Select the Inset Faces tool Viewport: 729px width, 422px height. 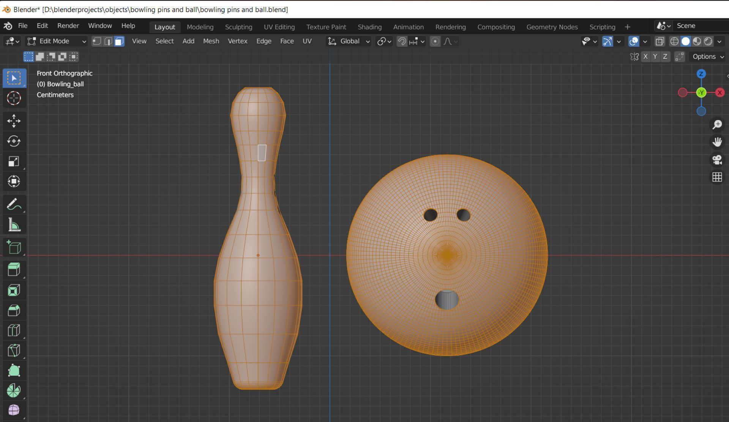14,290
